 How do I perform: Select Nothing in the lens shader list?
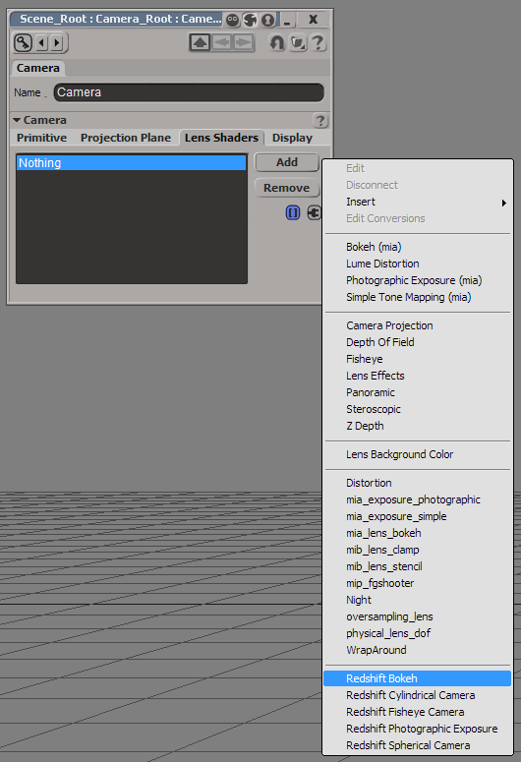pyautogui.click(x=131, y=163)
